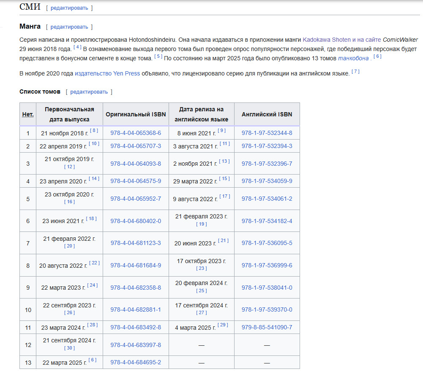Edit the Манга section
423x374 pixels.
(x=69, y=27)
